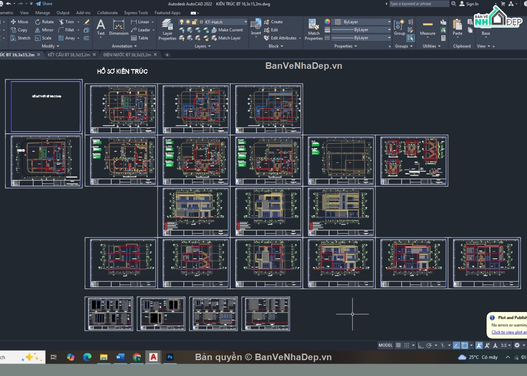Viewport: 527px width, 376px height.
Task: Select the Move tool in Modify panel
Action: coord(19,22)
